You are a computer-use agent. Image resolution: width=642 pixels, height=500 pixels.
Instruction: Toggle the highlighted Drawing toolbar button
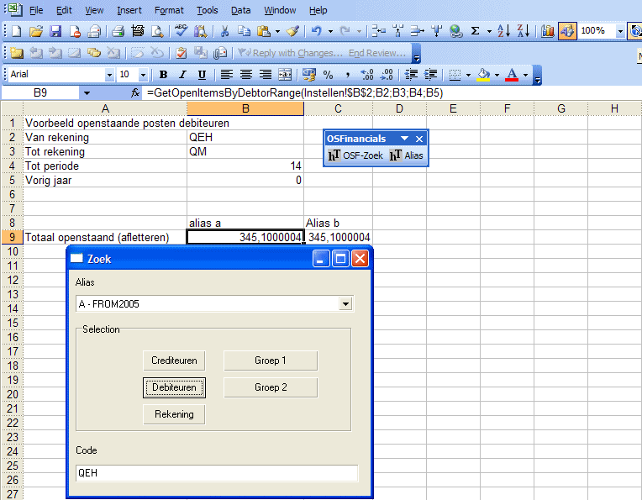click(567, 31)
